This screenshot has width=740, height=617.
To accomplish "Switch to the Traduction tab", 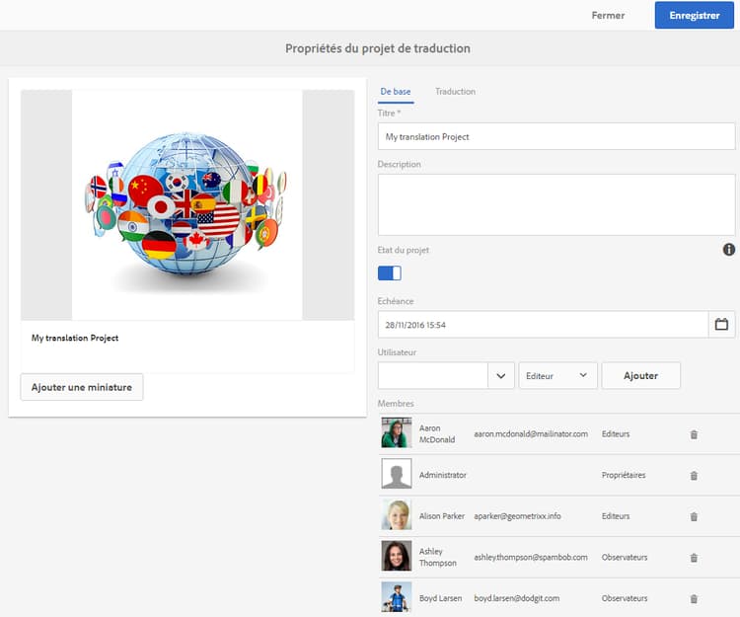I will coord(455,92).
